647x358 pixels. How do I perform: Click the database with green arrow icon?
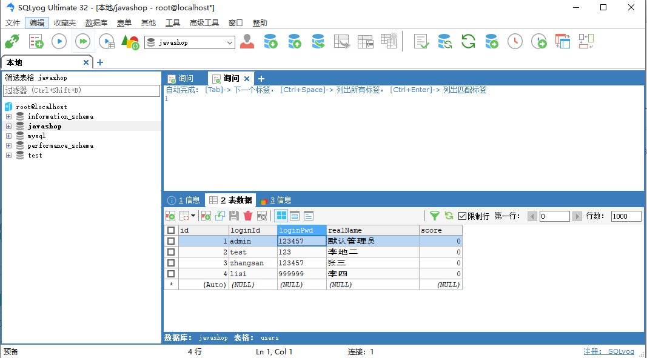(x=491, y=42)
